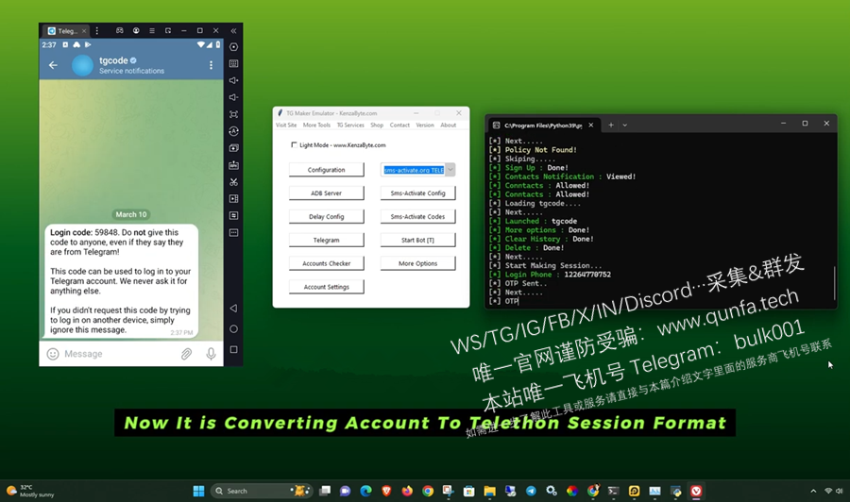The height and width of the screenshot is (502, 850).
Task: Click the Configuration button
Action: 327,170
